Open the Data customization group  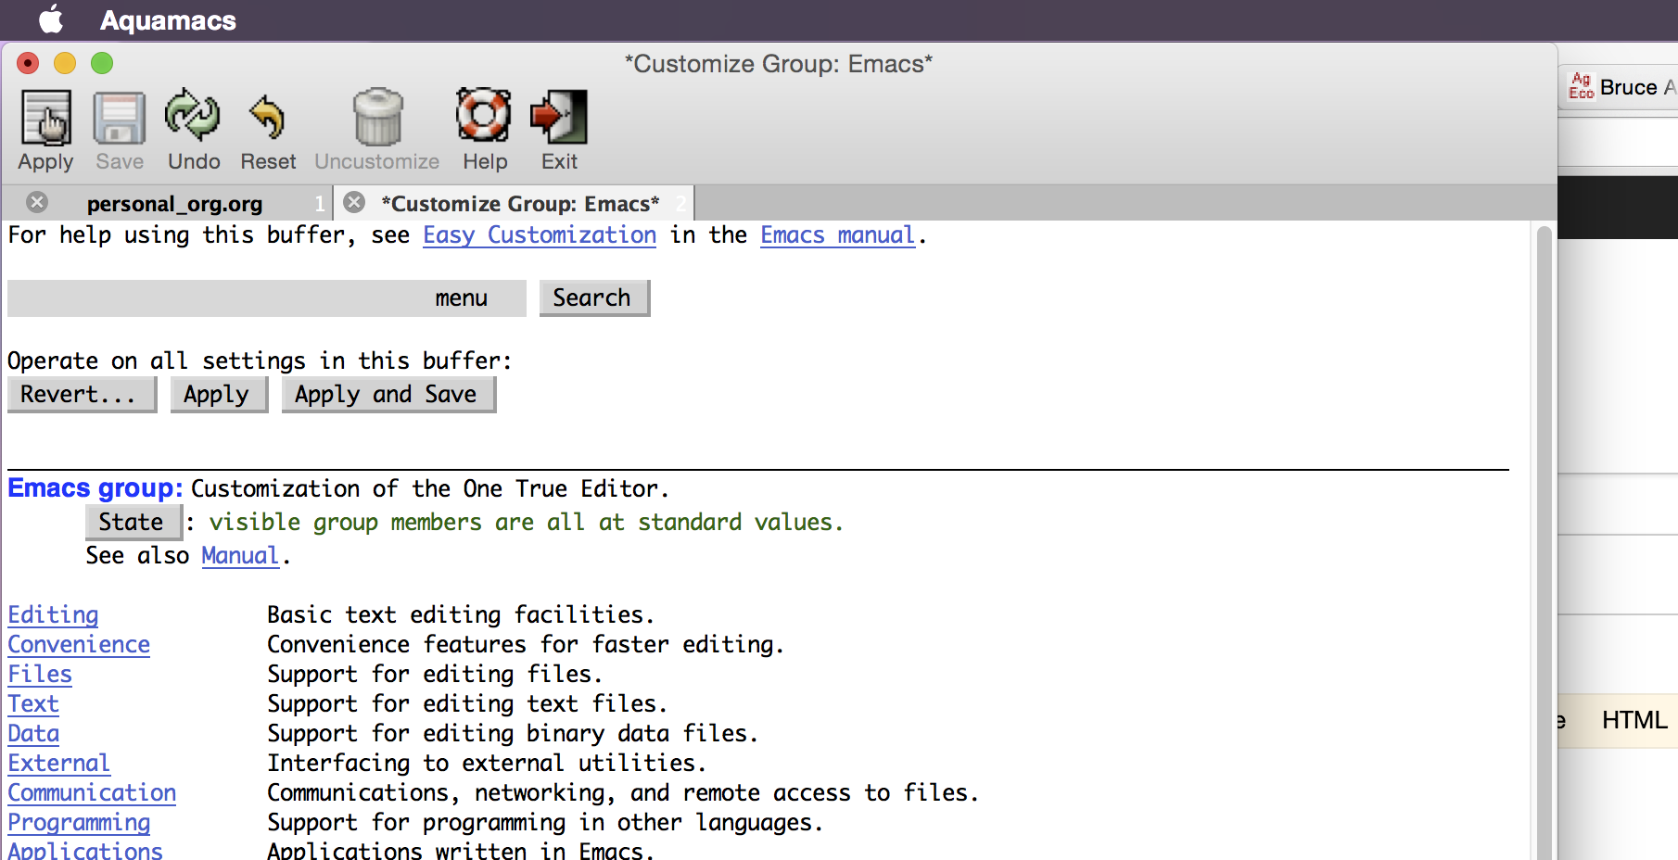coord(33,734)
